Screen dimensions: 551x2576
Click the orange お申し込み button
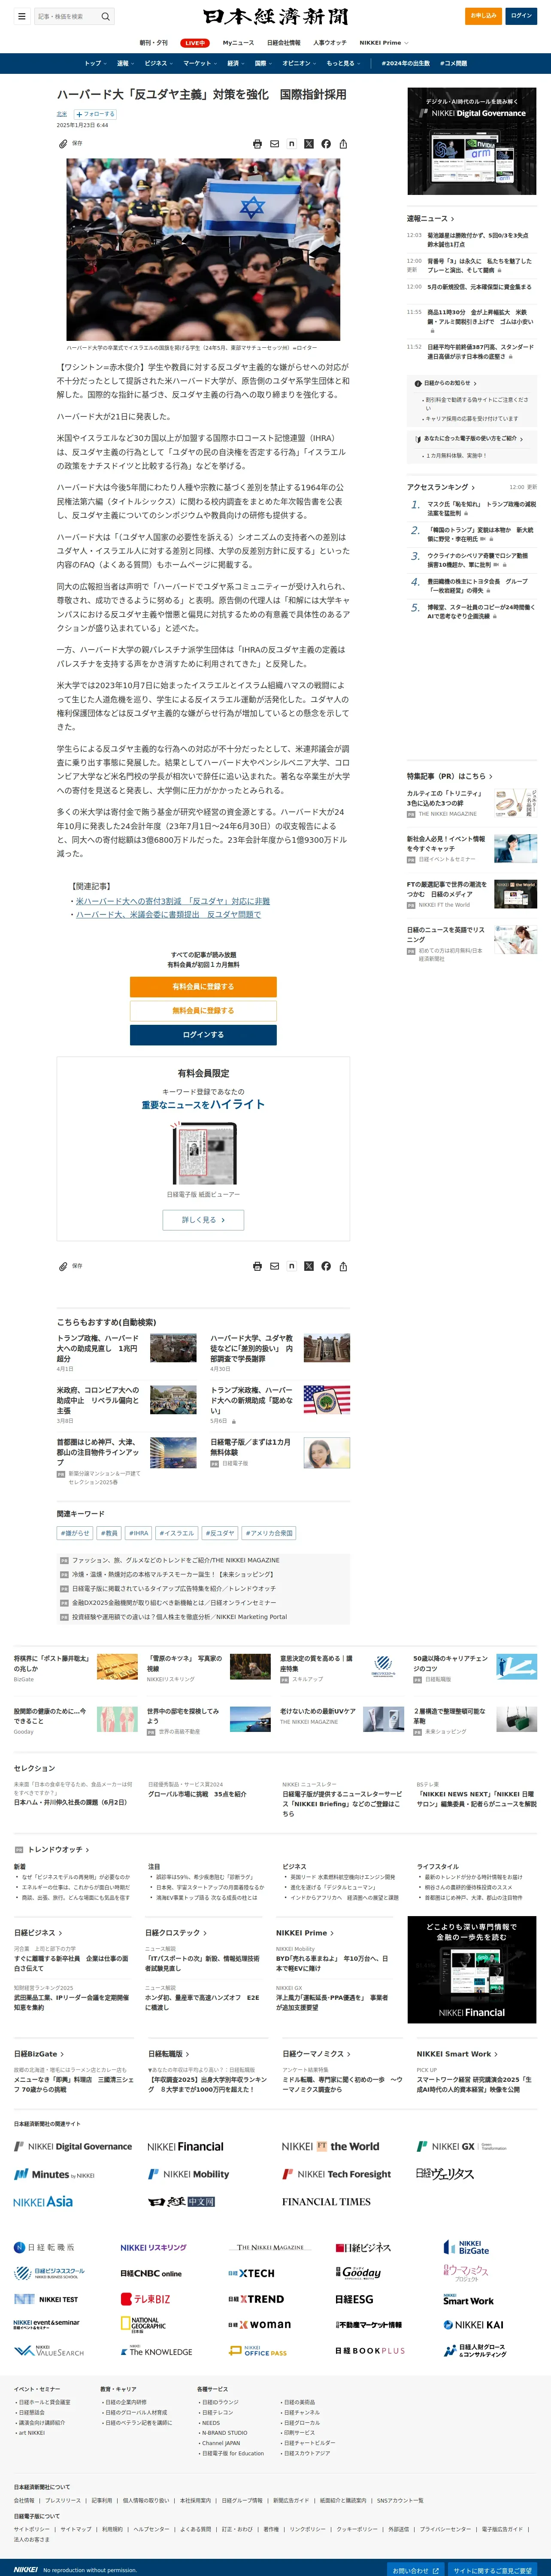click(484, 16)
